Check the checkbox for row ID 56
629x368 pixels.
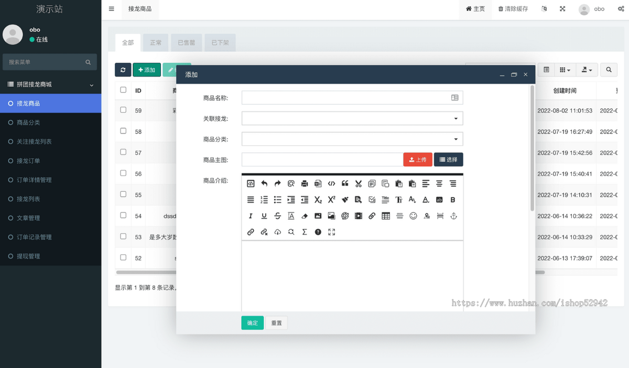point(123,173)
